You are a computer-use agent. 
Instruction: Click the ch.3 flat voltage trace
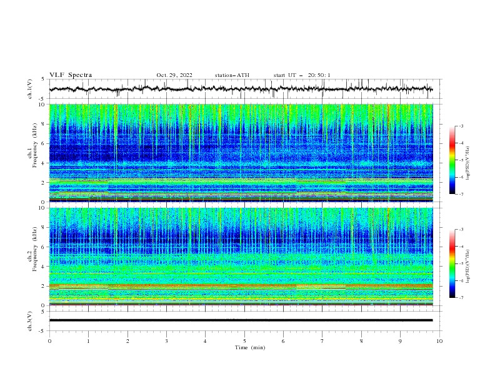(x=241, y=320)
